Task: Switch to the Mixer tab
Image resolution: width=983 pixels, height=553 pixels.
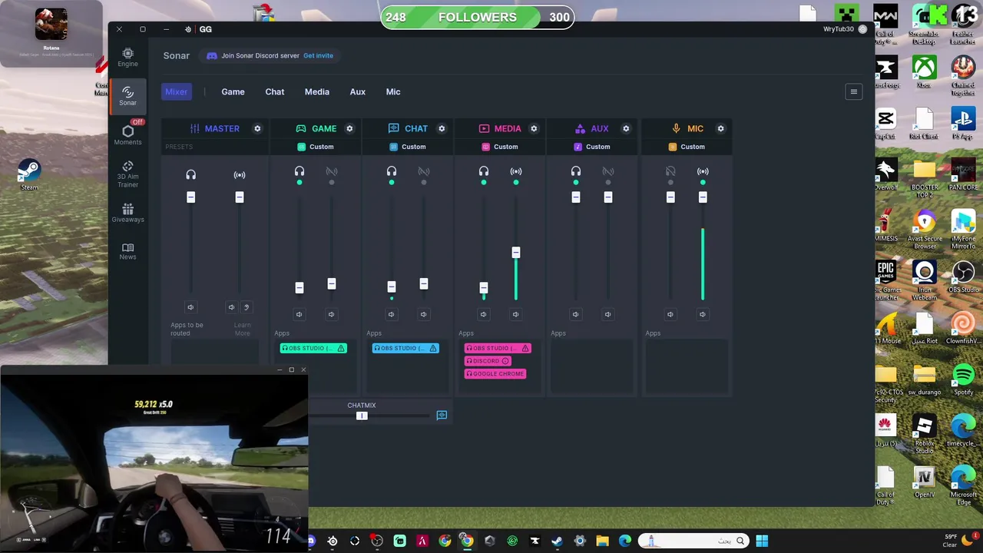Action: (x=176, y=91)
